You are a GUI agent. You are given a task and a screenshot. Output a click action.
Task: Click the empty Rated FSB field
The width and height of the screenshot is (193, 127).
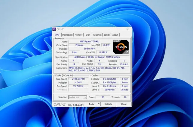[79, 90]
